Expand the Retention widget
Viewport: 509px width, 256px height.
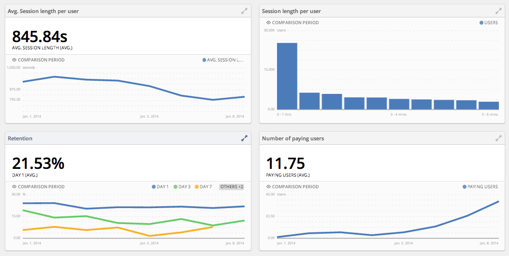tap(244, 138)
